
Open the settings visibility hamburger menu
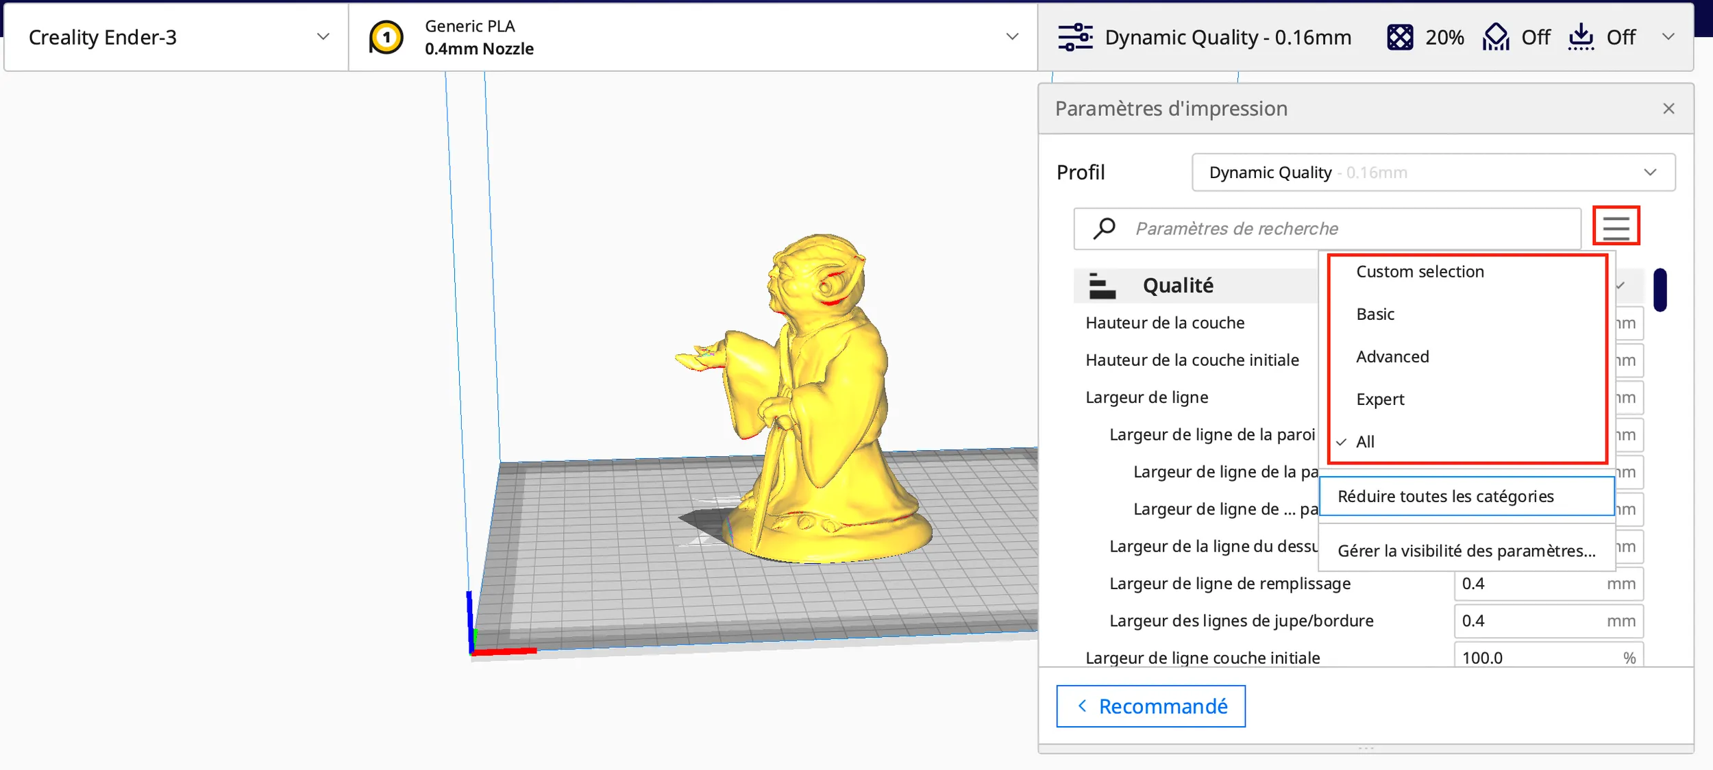(x=1616, y=227)
